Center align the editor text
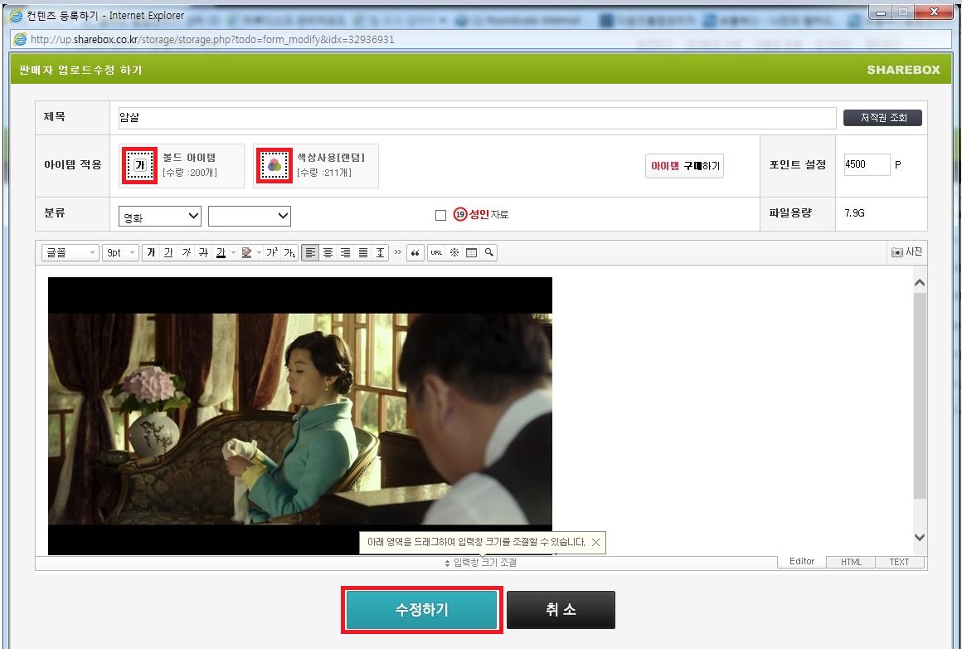Viewport: 962px width, 649px height. click(328, 253)
